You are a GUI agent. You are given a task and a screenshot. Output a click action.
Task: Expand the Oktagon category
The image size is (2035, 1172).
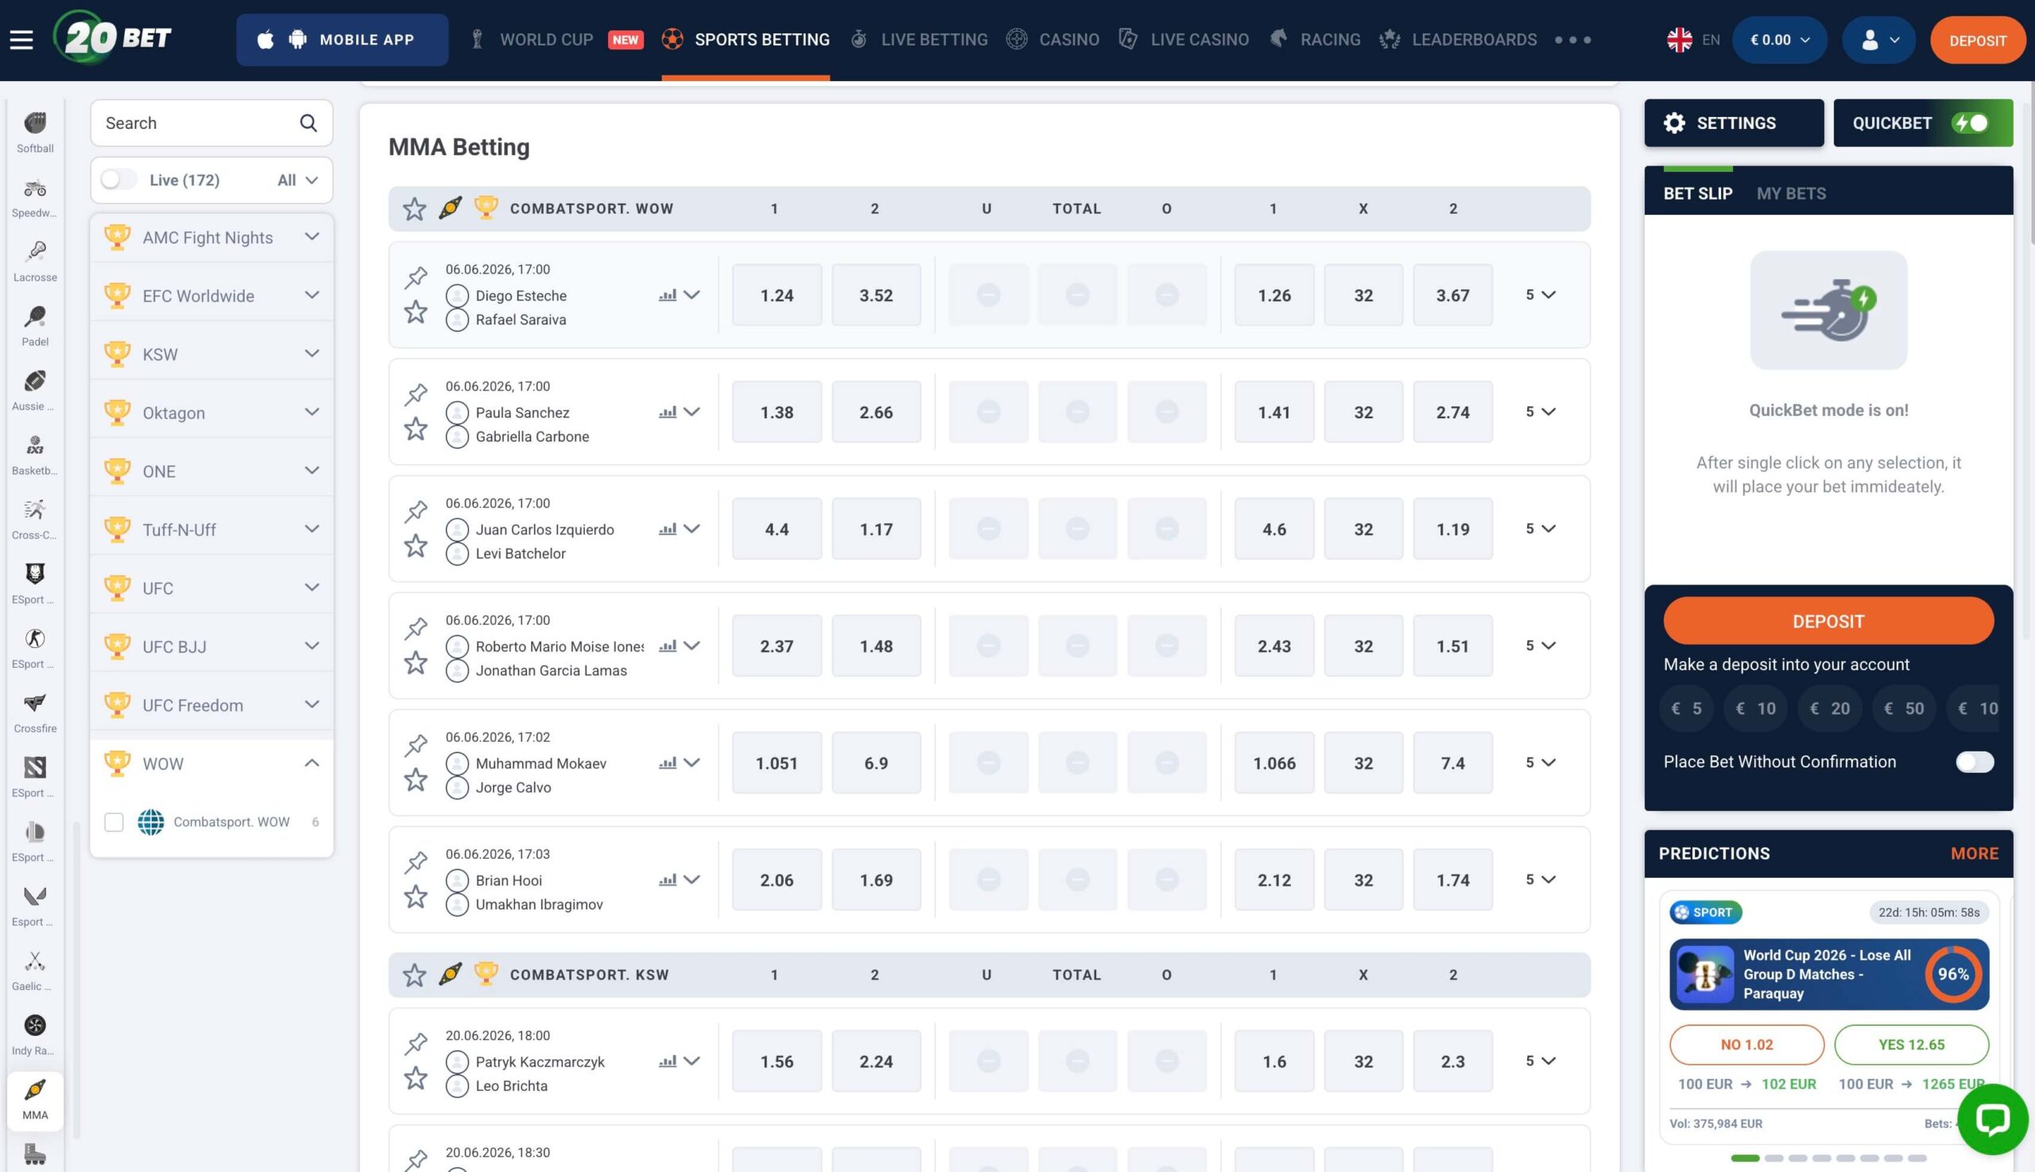click(x=211, y=413)
